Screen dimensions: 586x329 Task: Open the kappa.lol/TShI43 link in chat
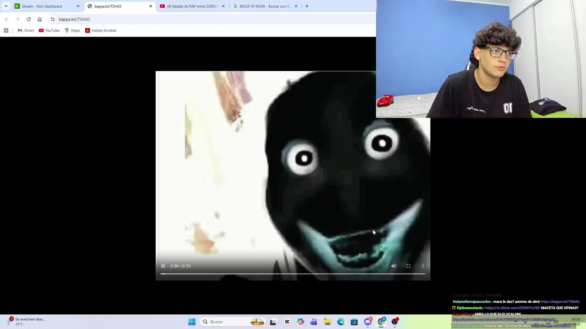[x=560, y=302]
